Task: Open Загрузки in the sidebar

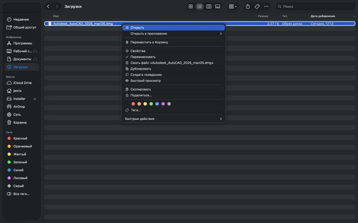Action: 22,67
